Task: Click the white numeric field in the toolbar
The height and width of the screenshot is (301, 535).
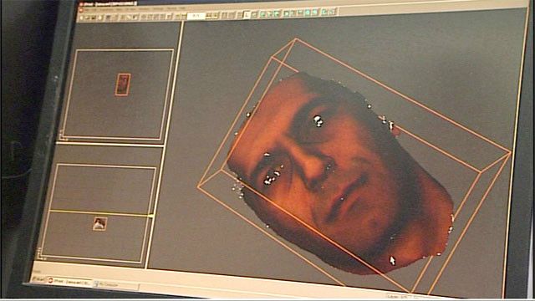Action: pyautogui.click(x=196, y=16)
